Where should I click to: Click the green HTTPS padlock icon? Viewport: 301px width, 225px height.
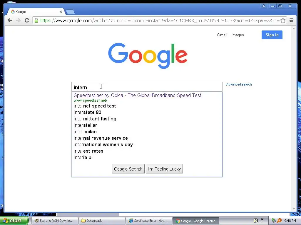(36, 21)
